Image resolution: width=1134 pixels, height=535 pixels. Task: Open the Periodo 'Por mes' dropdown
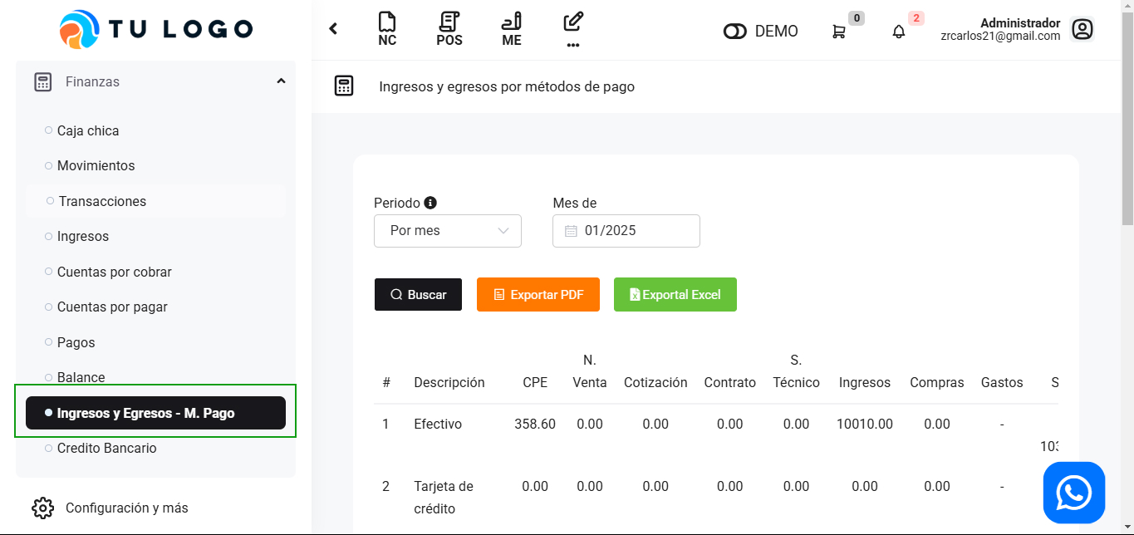coord(448,231)
